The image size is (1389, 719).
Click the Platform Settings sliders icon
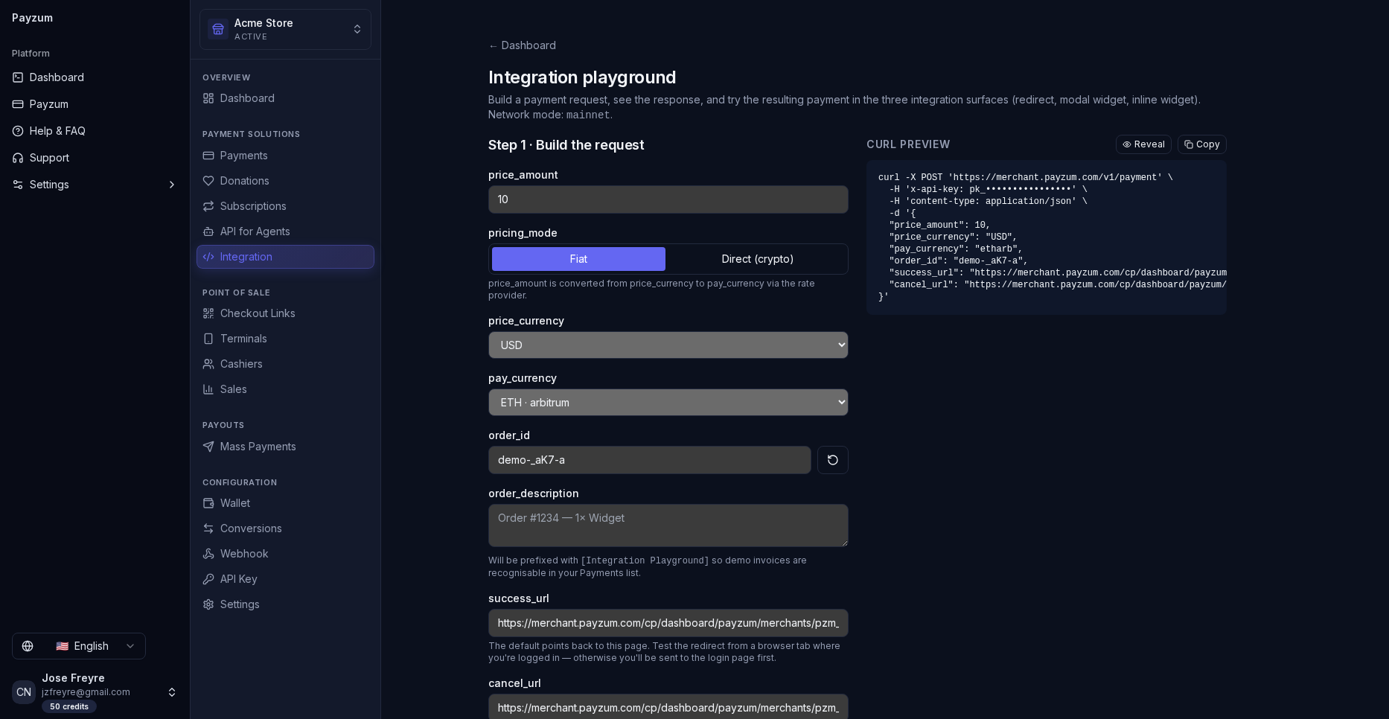pos(18,185)
